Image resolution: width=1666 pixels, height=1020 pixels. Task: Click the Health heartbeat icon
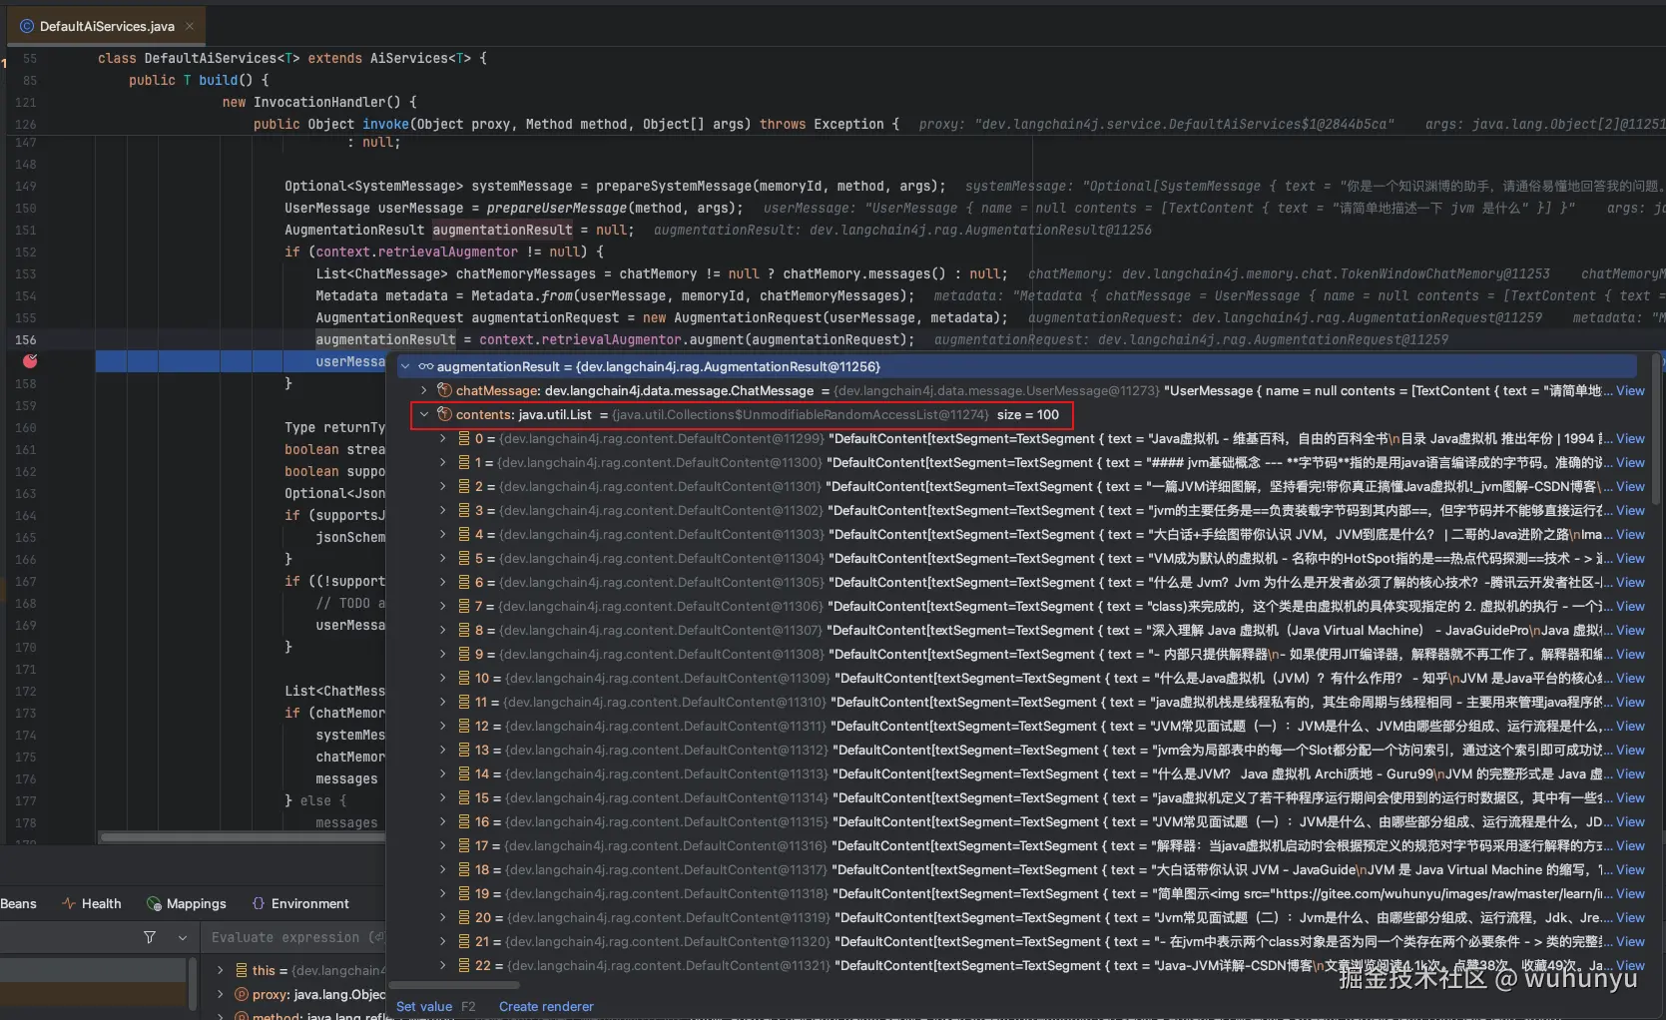(x=69, y=903)
